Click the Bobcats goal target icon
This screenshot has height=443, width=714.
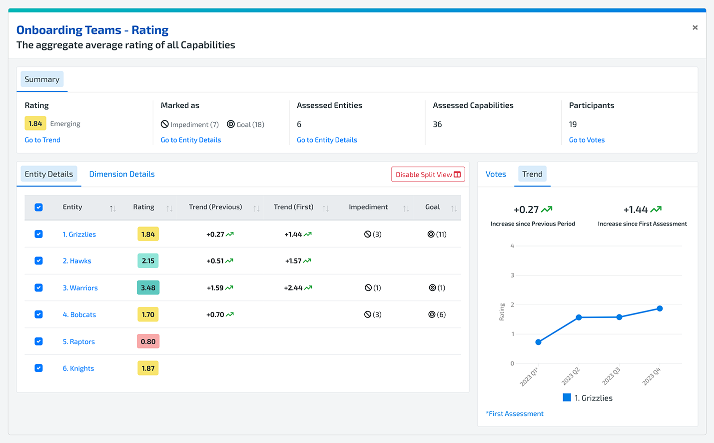pos(432,314)
